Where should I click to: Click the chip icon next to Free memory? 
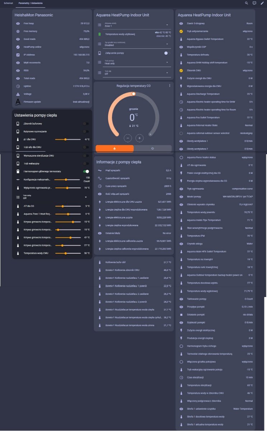pyautogui.click(x=18, y=31)
